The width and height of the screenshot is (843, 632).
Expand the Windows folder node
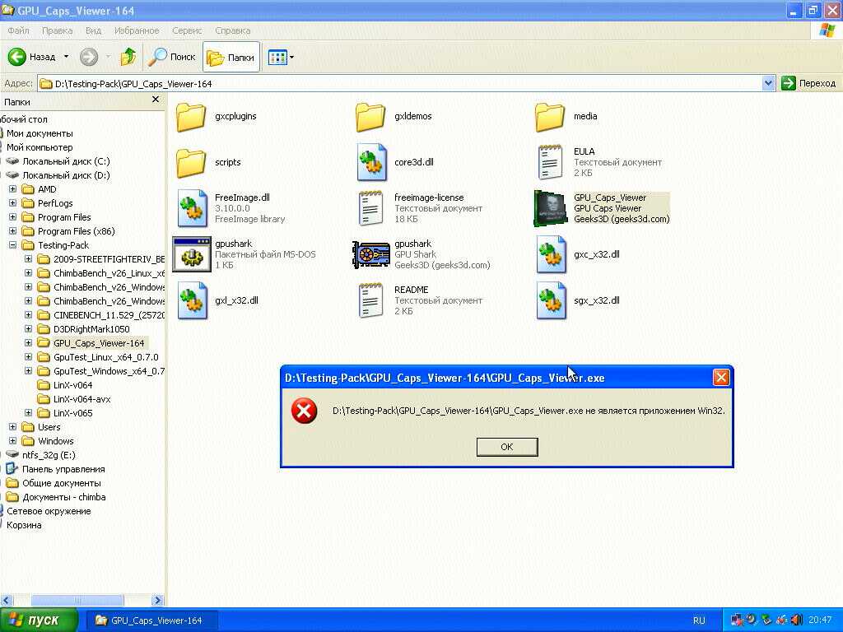(12, 441)
